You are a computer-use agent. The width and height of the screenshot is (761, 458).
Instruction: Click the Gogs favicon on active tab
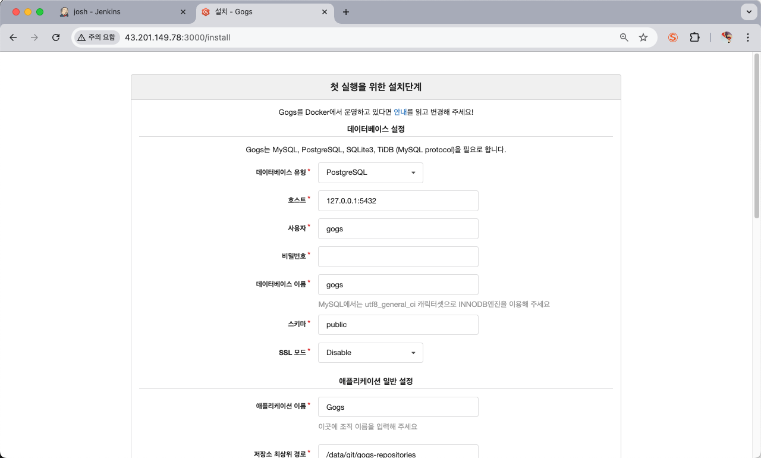206,12
